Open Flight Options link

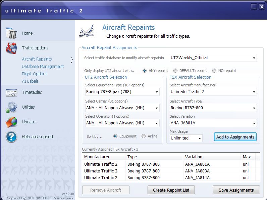coord(35,74)
